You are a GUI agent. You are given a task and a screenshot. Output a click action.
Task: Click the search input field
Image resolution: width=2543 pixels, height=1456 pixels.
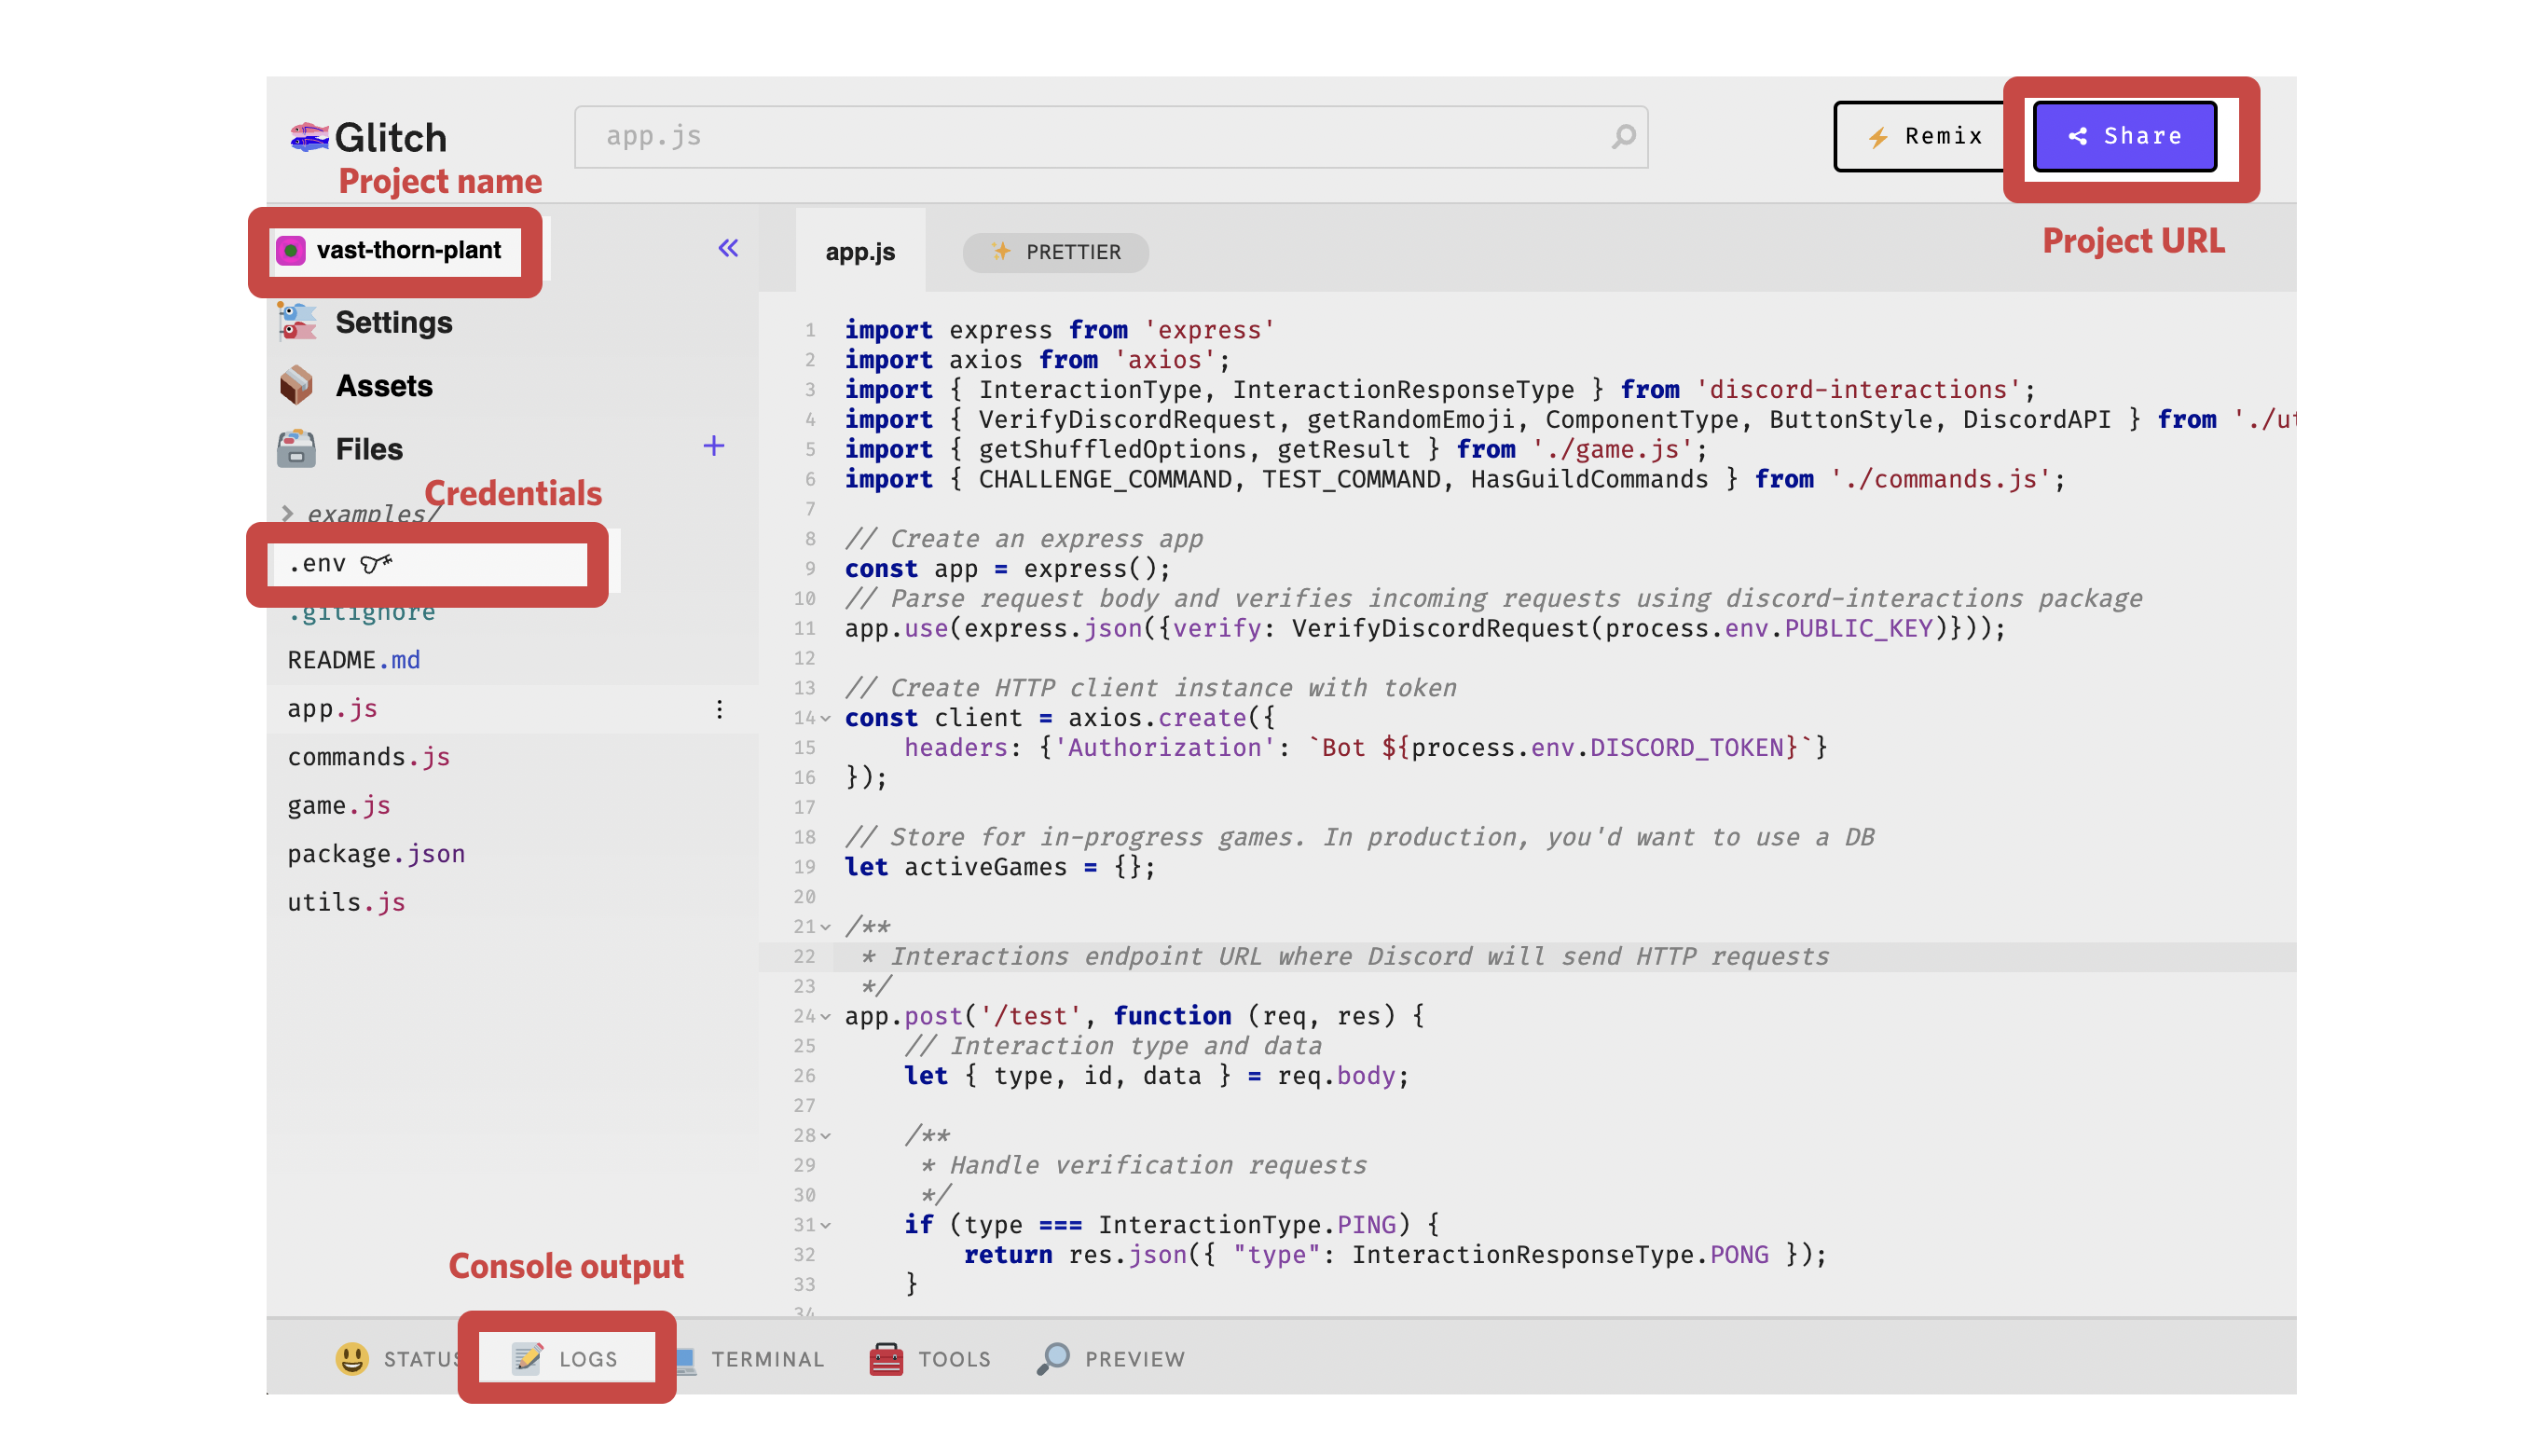pyautogui.click(x=1100, y=136)
